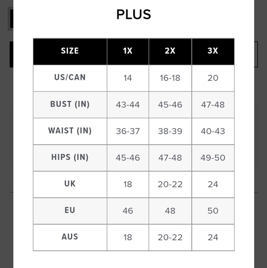Click the WAIST (IN) row label
The width and height of the screenshot is (267, 268).
[x=70, y=131]
